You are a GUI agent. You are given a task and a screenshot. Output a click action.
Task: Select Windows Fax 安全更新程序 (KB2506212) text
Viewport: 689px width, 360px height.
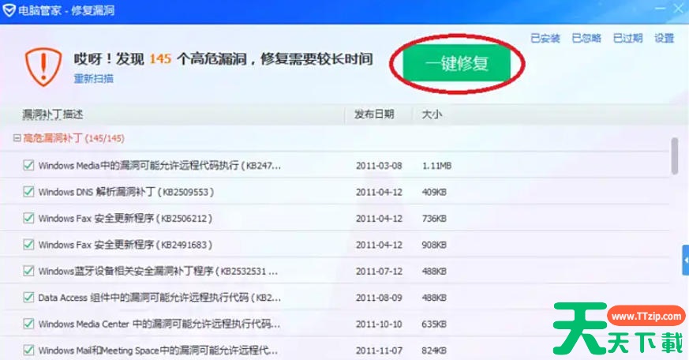[125, 219]
